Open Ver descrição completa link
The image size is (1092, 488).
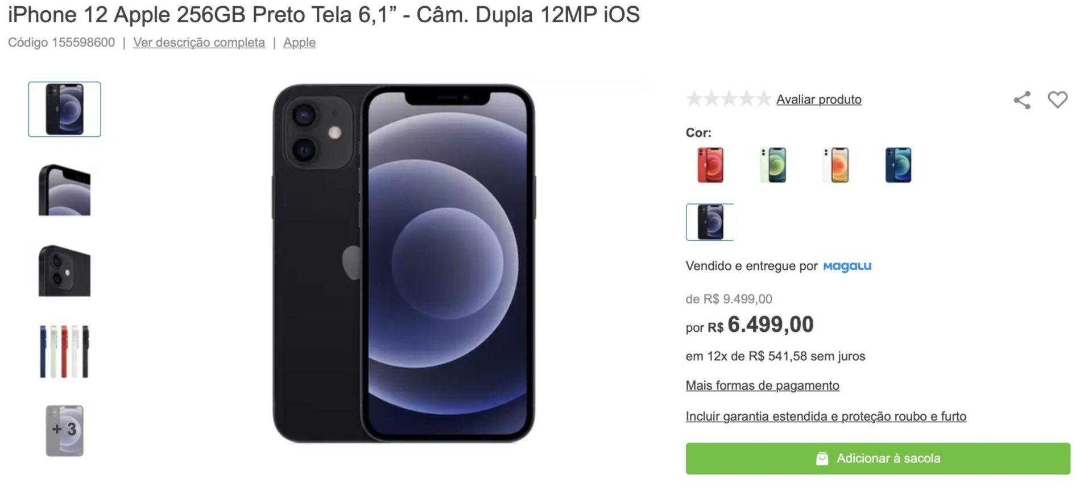(x=199, y=43)
